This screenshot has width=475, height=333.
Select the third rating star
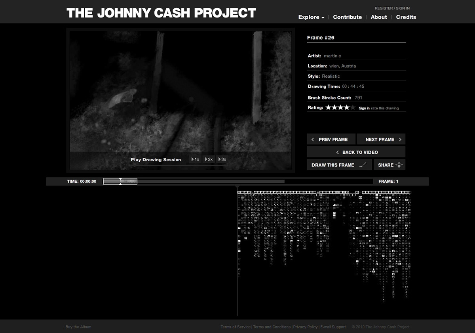coord(341,107)
